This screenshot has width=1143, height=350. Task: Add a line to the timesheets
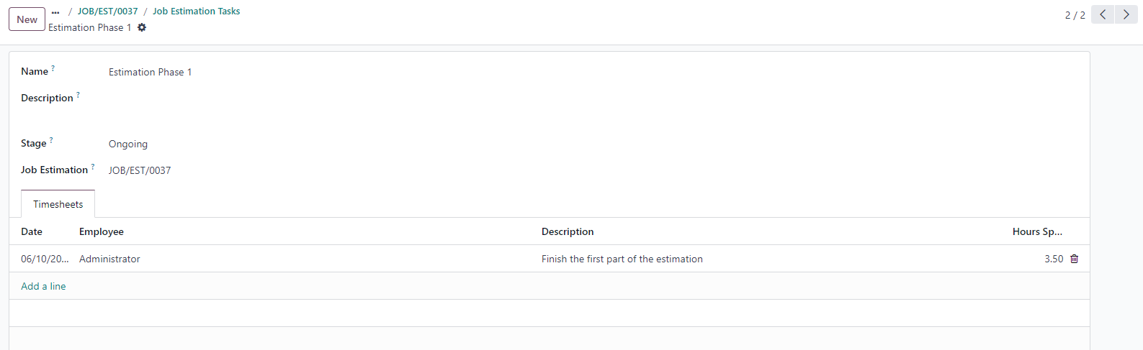point(43,286)
